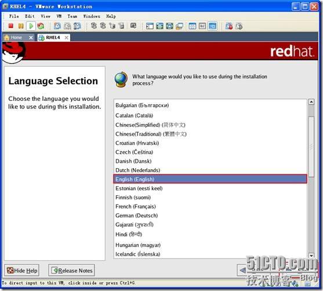Click the first greyed team power icon
This screenshot has width=323, height=291.
coord(94,26)
